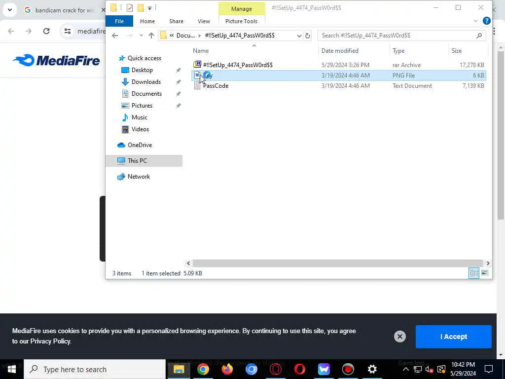Open recent locations dropdown arrow

tap(141, 36)
